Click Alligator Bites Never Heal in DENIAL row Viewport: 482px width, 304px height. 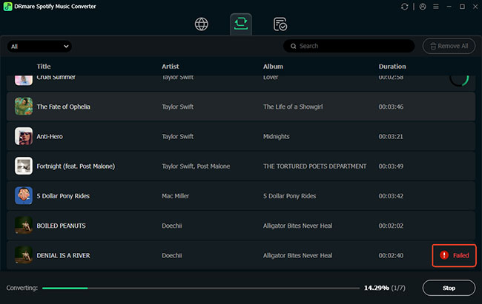297,255
